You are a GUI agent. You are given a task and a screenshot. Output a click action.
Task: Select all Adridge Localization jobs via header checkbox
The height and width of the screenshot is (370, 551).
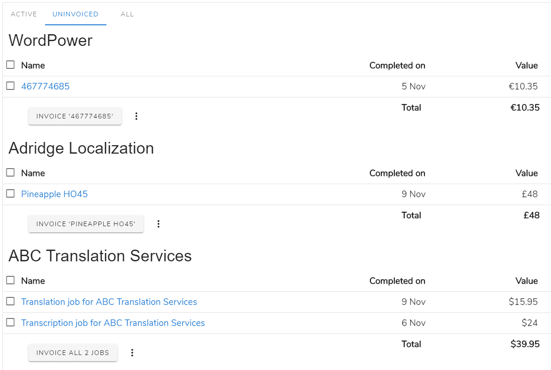coord(10,173)
